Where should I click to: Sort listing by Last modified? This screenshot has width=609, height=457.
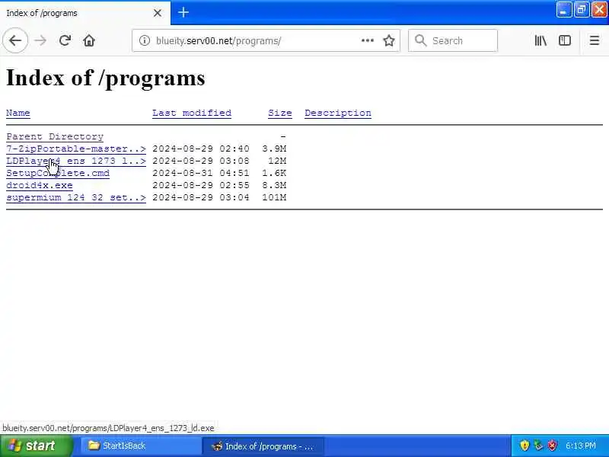(x=192, y=113)
